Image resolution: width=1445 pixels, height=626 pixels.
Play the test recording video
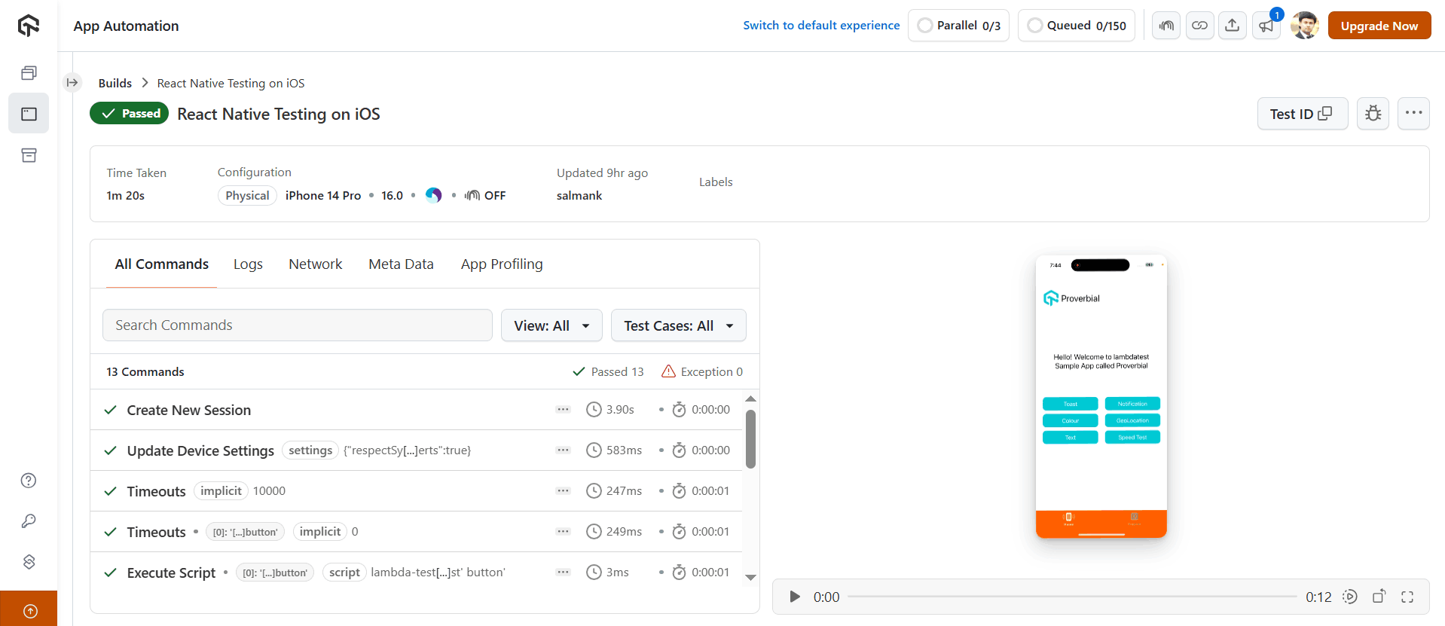click(x=794, y=597)
